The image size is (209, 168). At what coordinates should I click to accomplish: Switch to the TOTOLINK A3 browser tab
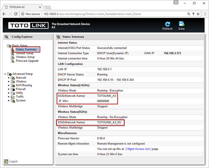pos(23,7)
